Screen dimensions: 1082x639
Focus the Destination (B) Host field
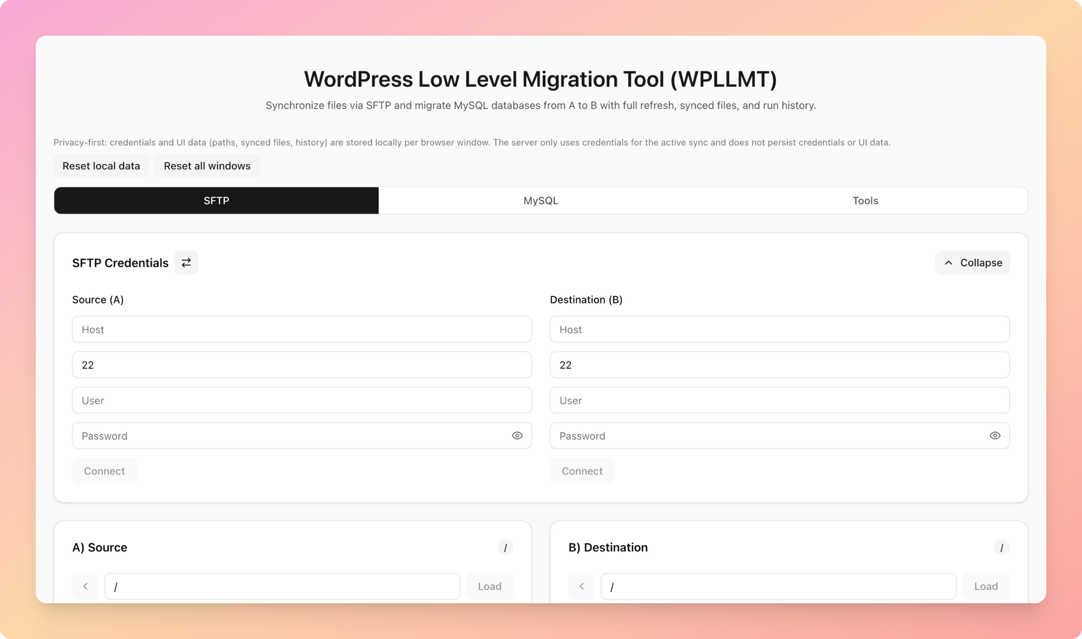[x=780, y=329]
